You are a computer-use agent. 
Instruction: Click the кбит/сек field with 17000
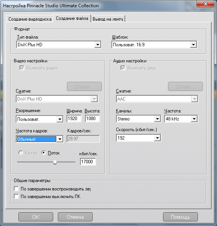coord(88,162)
